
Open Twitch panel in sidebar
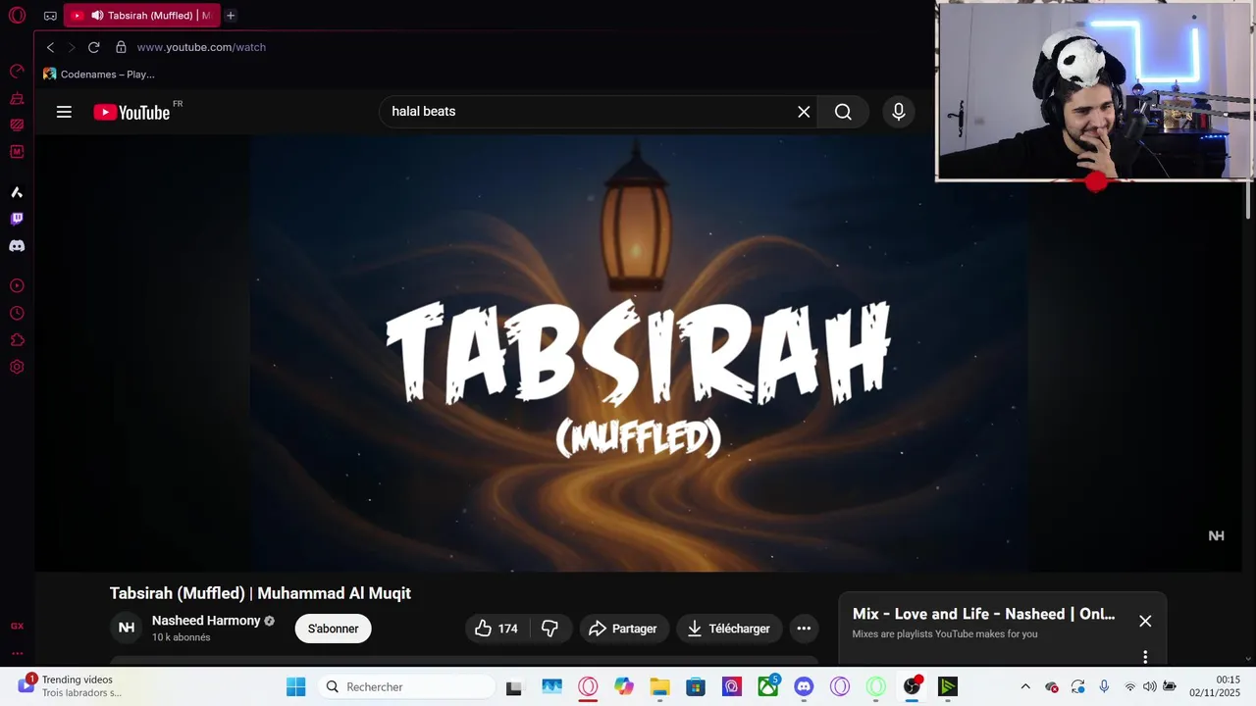(x=17, y=219)
